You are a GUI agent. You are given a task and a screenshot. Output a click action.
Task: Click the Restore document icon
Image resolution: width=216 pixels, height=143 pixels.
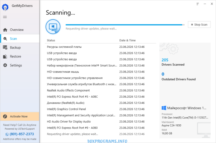(5, 56)
